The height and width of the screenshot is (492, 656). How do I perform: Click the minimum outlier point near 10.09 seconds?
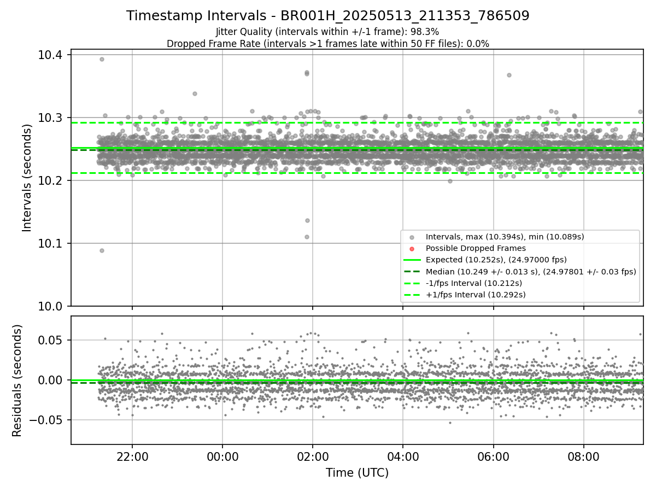102,250
